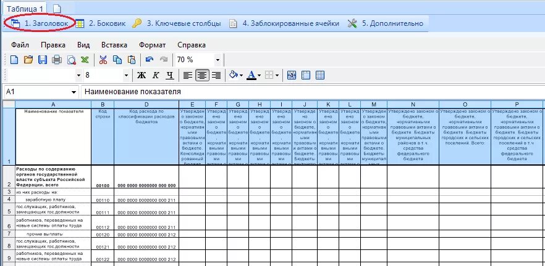This screenshot has height=266, width=545.
Task: Align text right
Action: [x=216, y=75]
